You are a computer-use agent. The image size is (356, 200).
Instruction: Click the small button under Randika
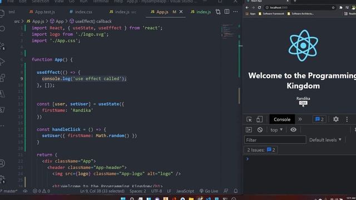(x=303, y=103)
